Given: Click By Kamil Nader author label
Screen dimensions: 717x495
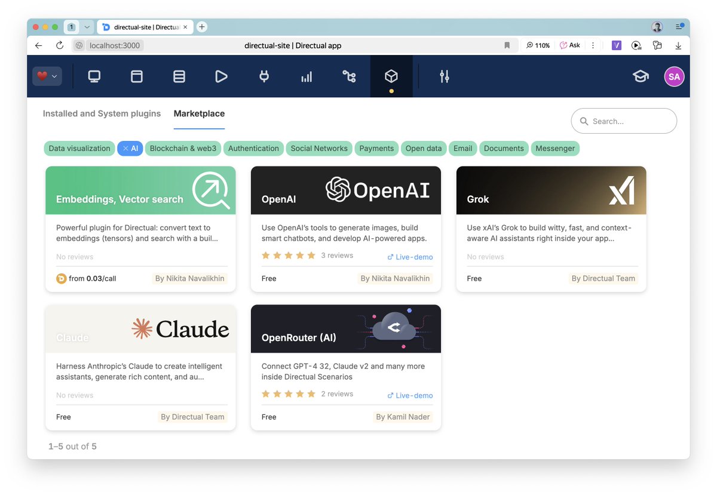Looking at the screenshot, I should coord(403,417).
